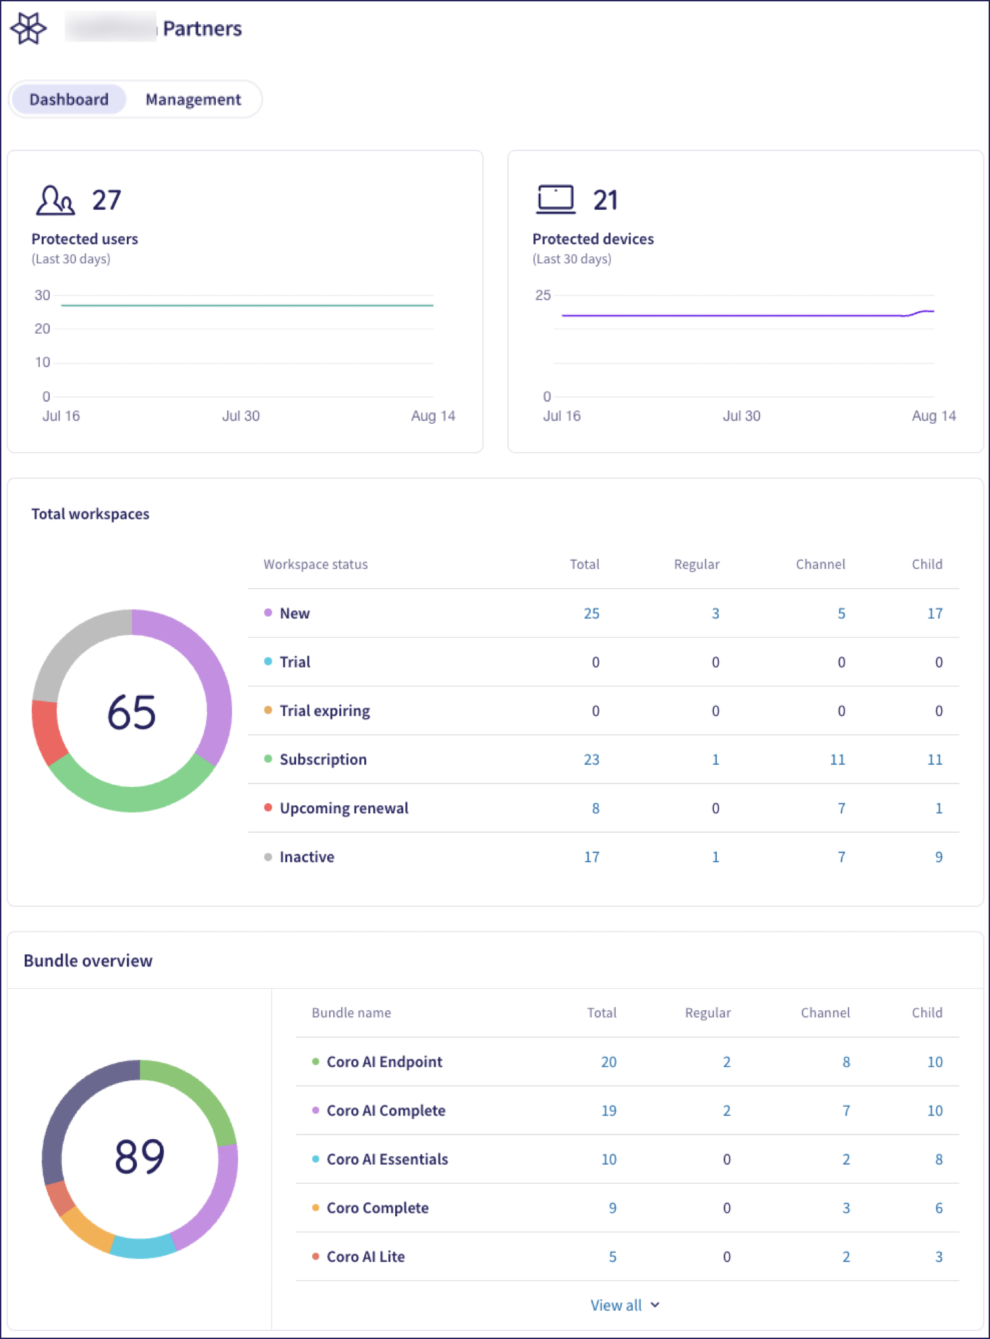Screen dimensions: 990x1339
Task: Click Coro Complete total 9 link
Action: click(612, 1207)
